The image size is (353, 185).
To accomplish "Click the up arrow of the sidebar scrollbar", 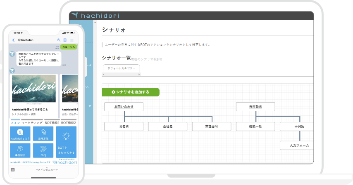I will coord(95,22).
